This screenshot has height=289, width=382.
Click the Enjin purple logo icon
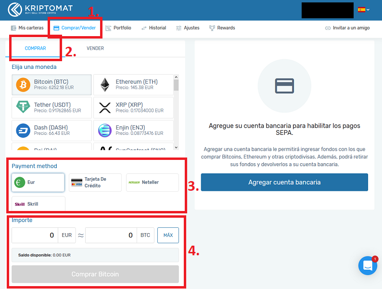point(105,131)
